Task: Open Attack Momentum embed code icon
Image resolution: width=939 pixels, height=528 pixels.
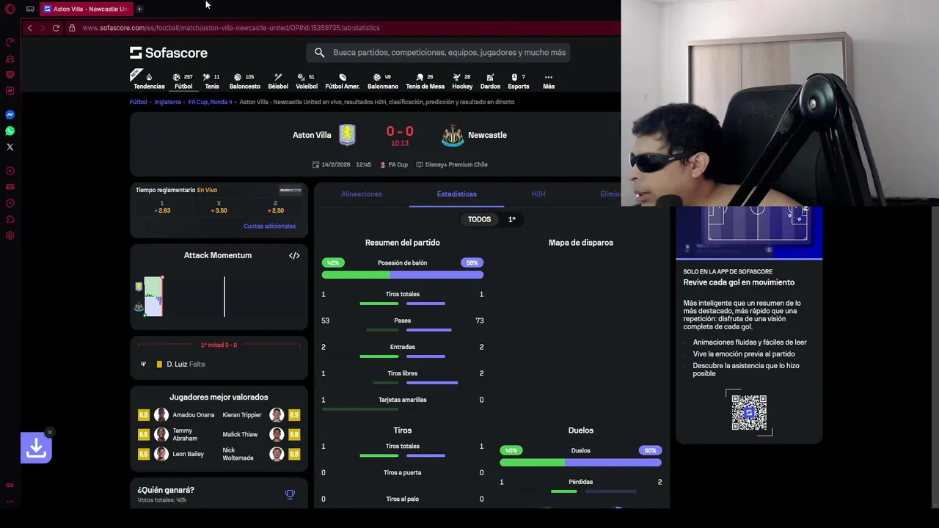Action: [x=294, y=255]
